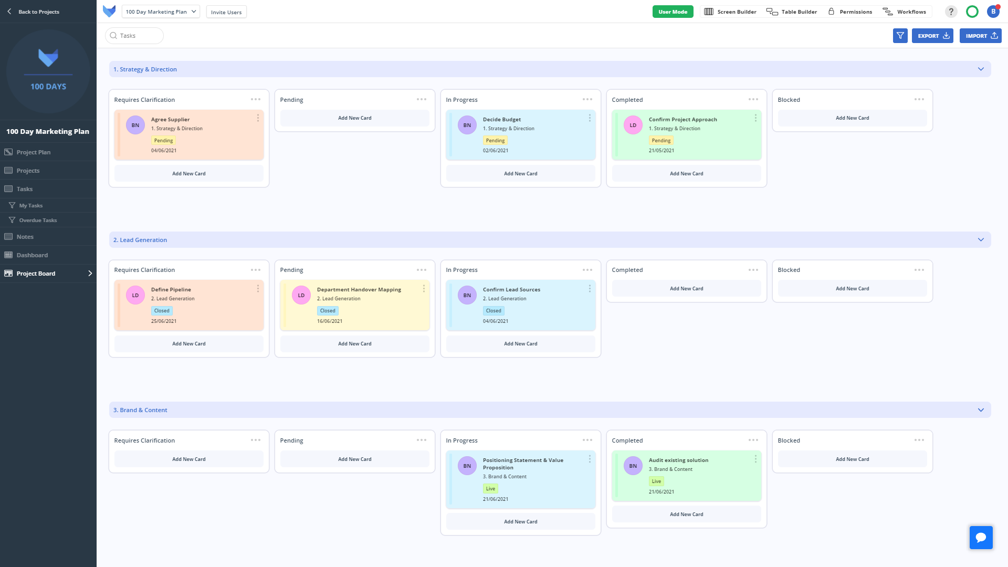Open the 100 Day Marketing Plan dropdown
This screenshot has width=1008, height=567.
coord(161,12)
